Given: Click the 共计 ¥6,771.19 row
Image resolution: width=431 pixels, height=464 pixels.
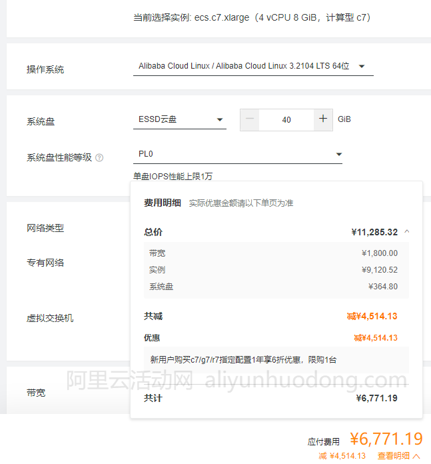Looking at the screenshot, I should tap(270, 398).
